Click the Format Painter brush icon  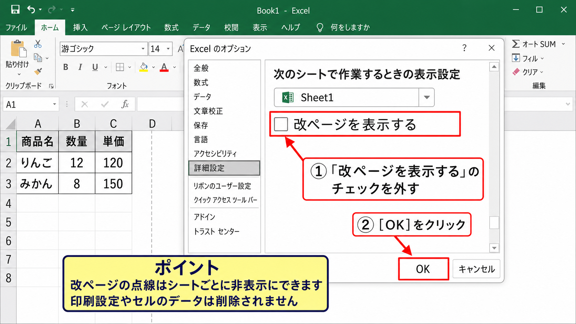point(38,71)
